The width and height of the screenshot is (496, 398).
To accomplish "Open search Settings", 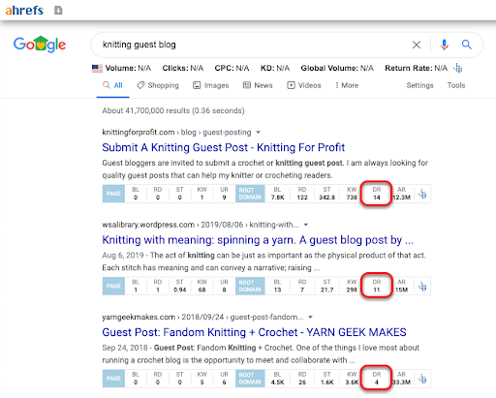I will point(419,85).
